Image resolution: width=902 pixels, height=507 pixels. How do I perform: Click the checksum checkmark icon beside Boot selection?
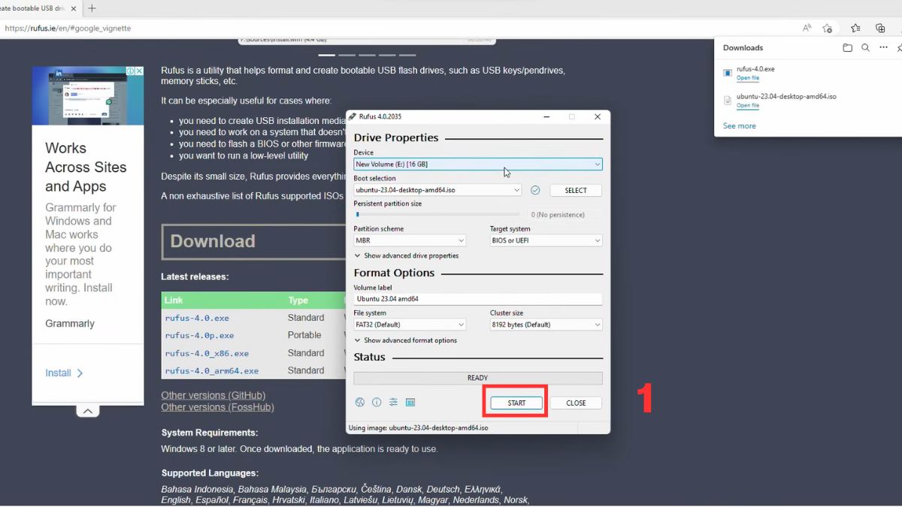[x=535, y=190]
